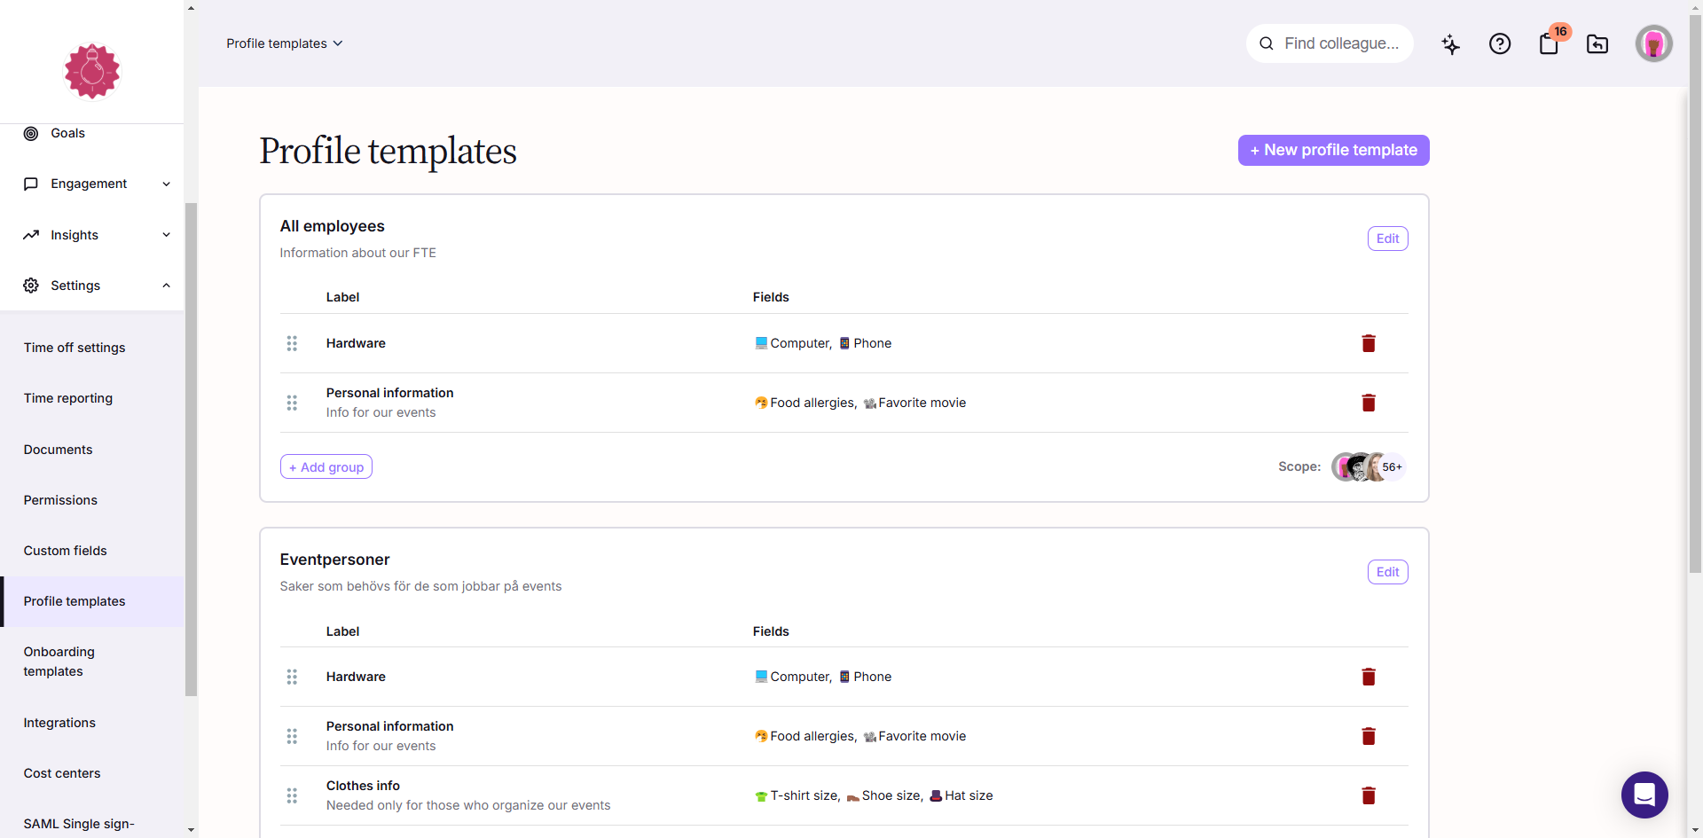Delete Hardware group in Eventpersoner
This screenshot has height=838, width=1703.
click(x=1369, y=677)
